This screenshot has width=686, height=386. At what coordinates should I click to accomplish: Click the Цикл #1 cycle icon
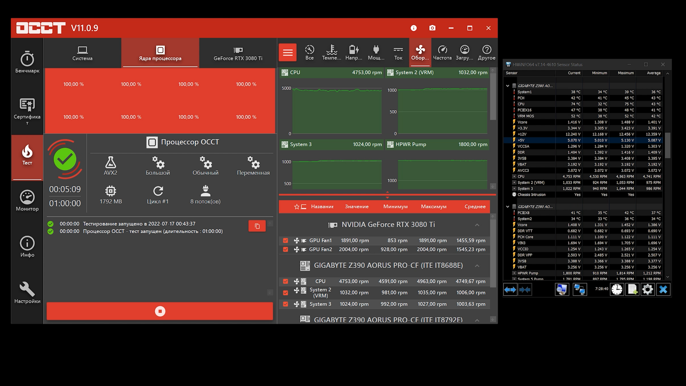pos(158,195)
